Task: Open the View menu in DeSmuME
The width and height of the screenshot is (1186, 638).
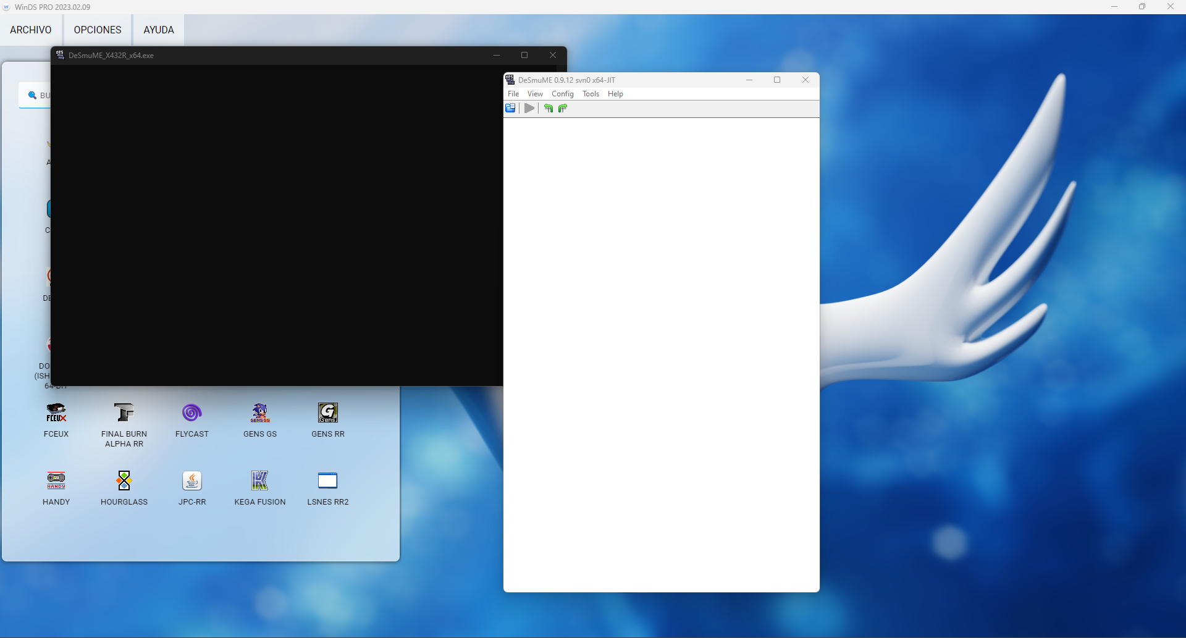Action: (535, 94)
